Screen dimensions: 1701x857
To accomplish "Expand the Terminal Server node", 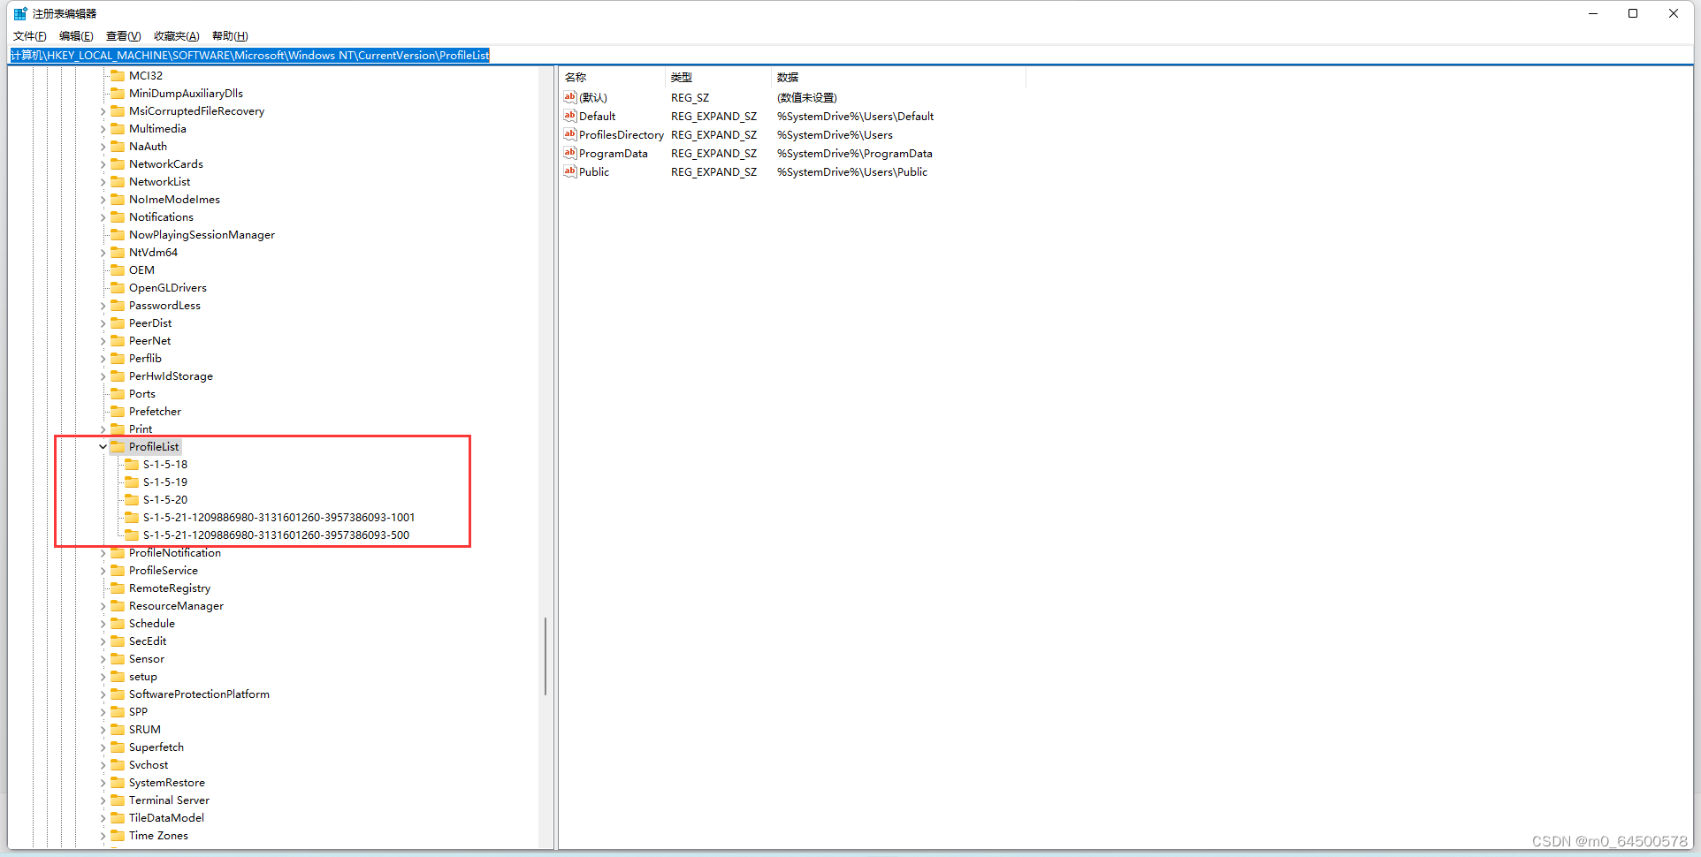I will [103, 800].
